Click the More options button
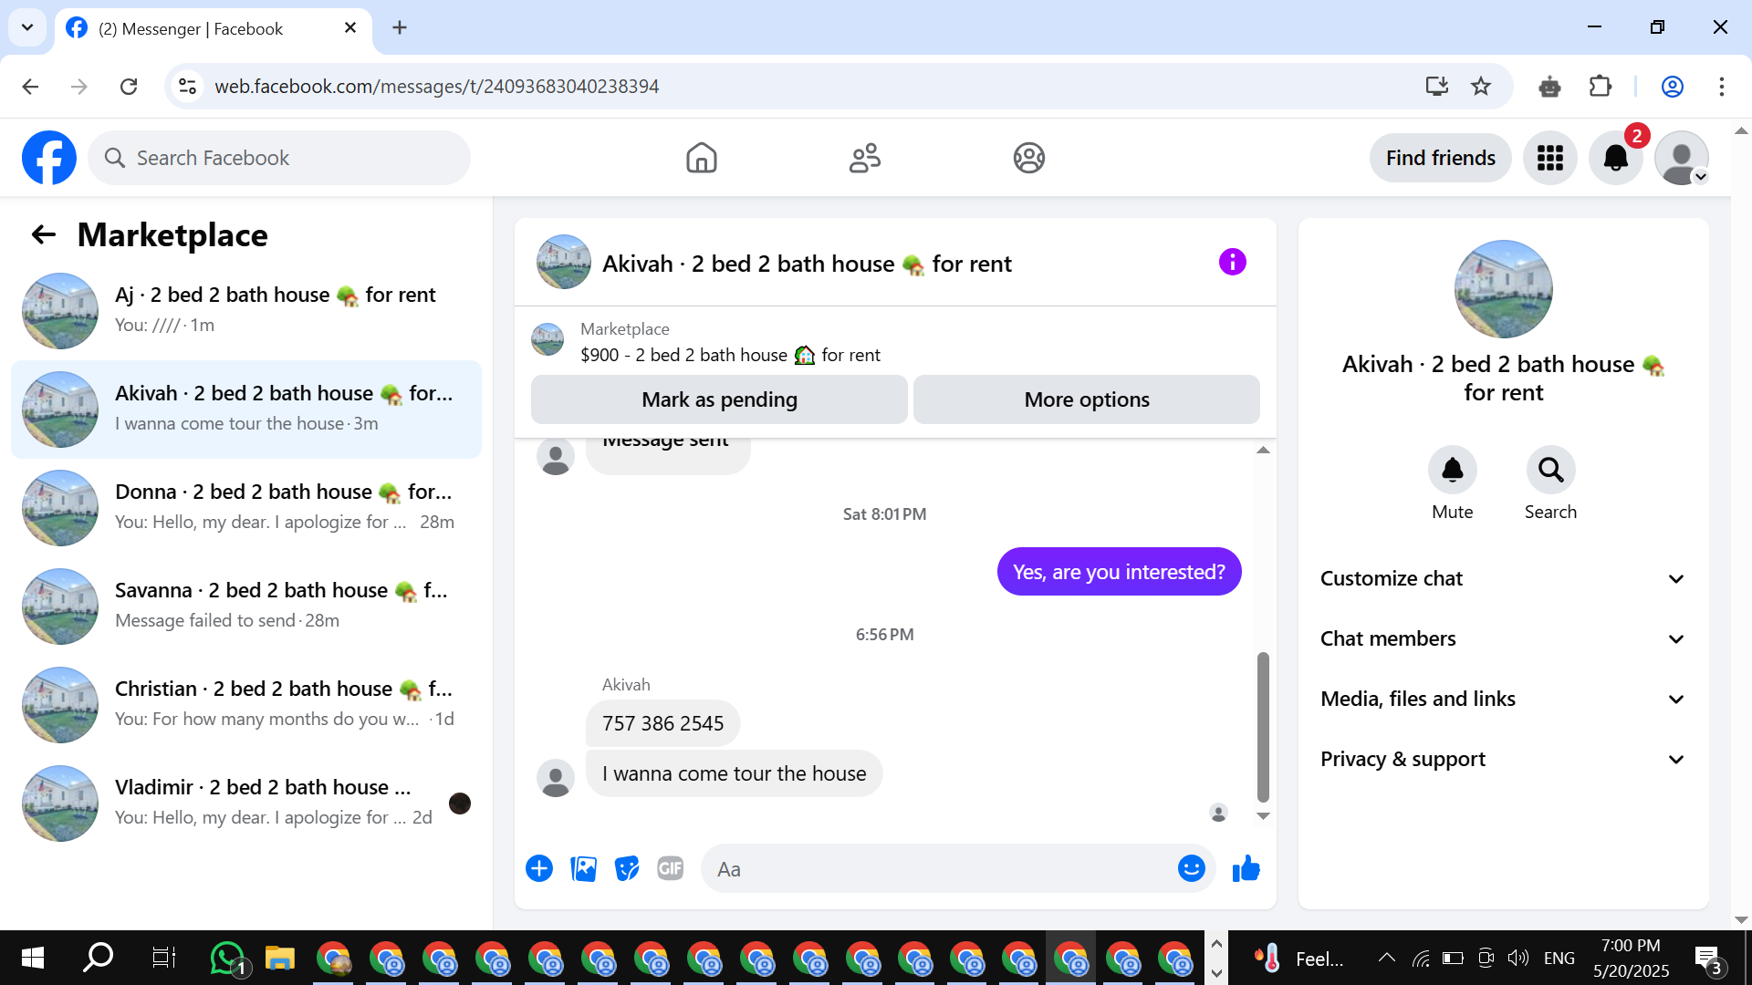The image size is (1752, 985). coord(1086,400)
